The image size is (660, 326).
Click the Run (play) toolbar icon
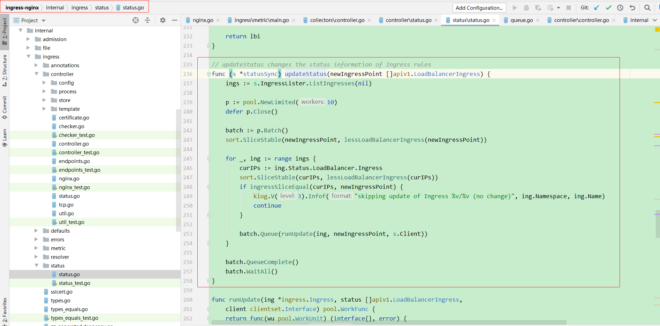pos(515,8)
